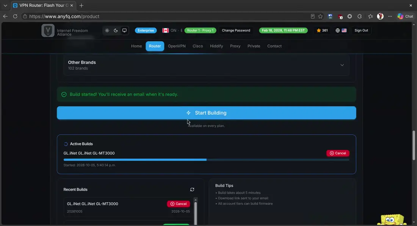This screenshot has height=226, width=417.
Task: Open the Cisco nav tab
Action: (x=198, y=46)
